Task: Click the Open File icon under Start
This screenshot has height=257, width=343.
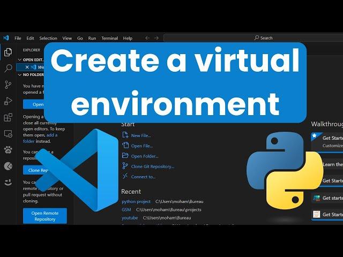Action: pyautogui.click(x=125, y=145)
